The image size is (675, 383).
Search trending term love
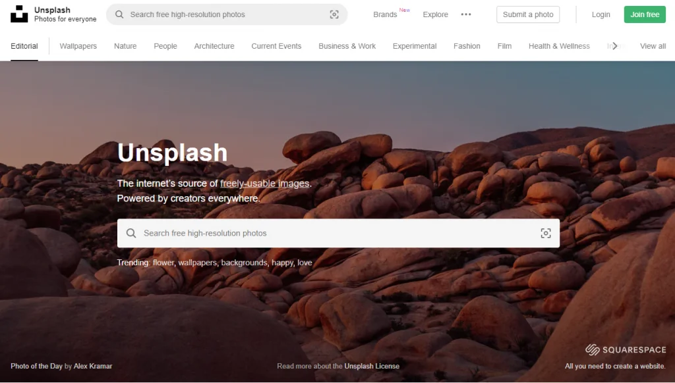(305, 263)
